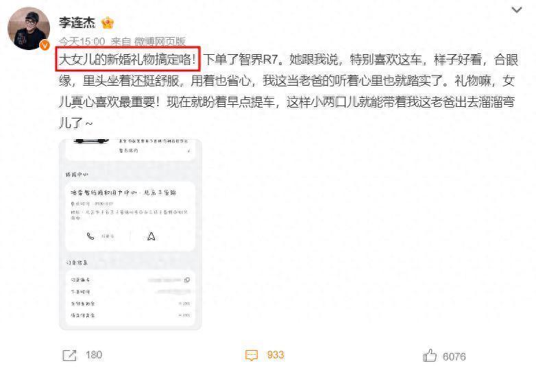Click the repost count 180
Screen dimensions: 536x383
(x=94, y=355)
